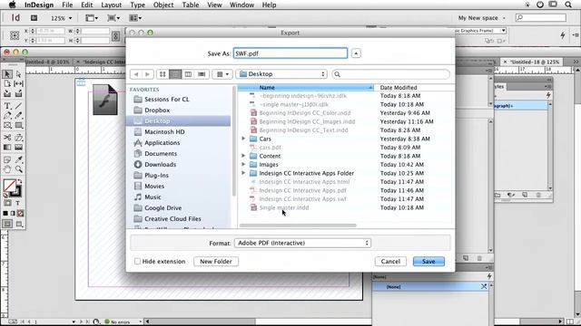Open the Table menu
581x326 pixels.
pyautogui.click(x=191, y=5)
